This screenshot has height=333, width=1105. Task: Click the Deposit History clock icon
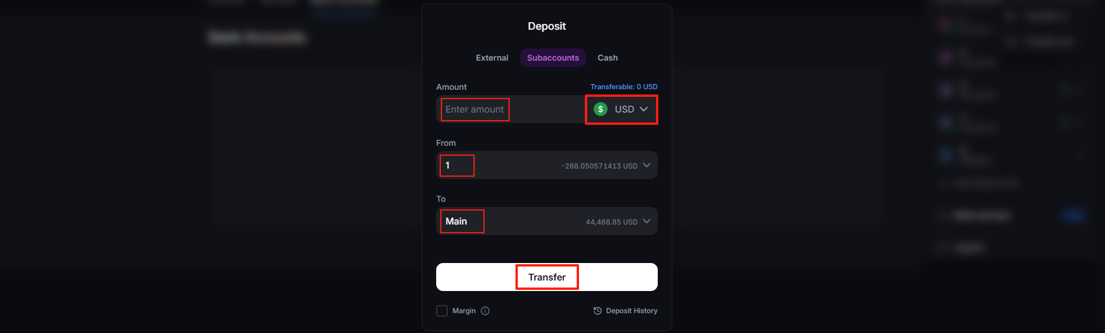598,311
